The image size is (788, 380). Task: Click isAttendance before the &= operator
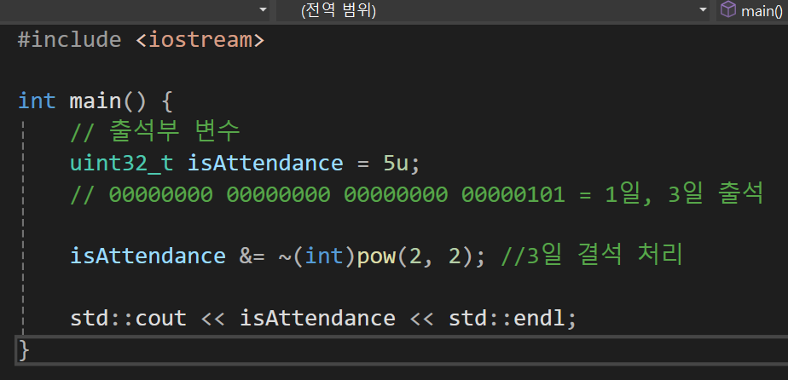click(148, 256)
